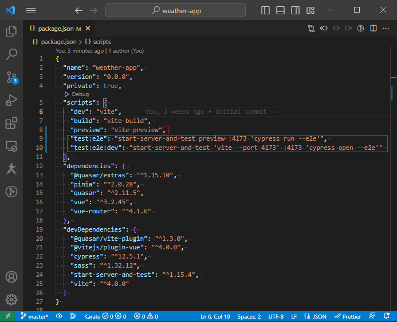
Task: Open the hamburger application menu
Action: [31, 11]
